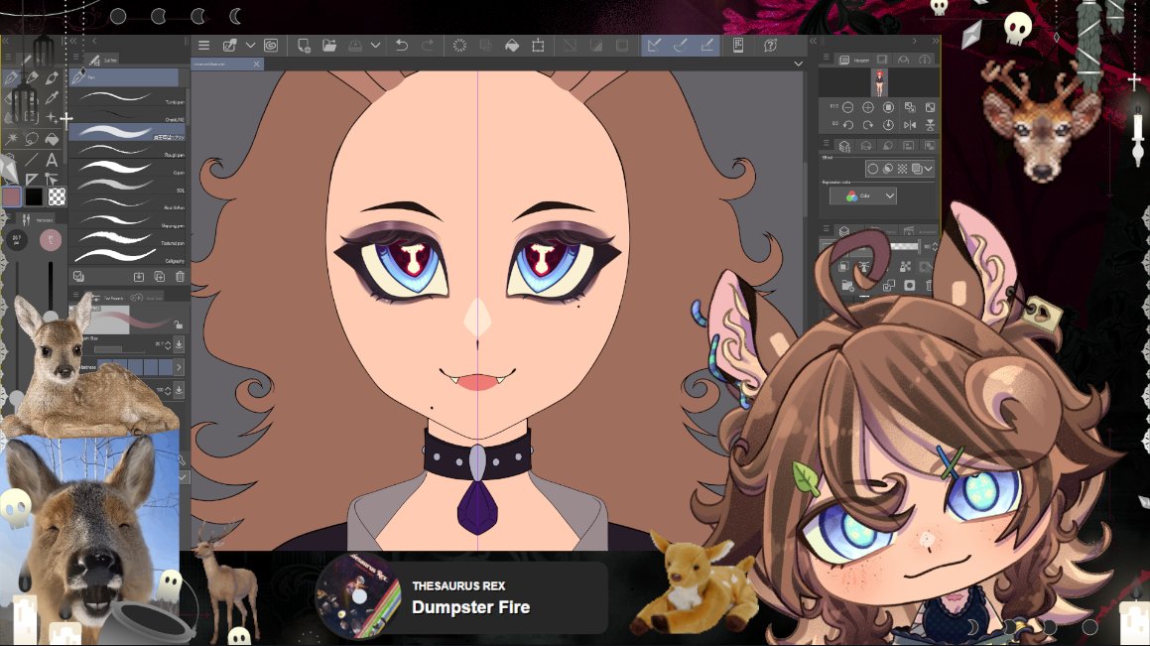
Task: Delete the selected sub tool with the trash button
Action: coord(180,276)
